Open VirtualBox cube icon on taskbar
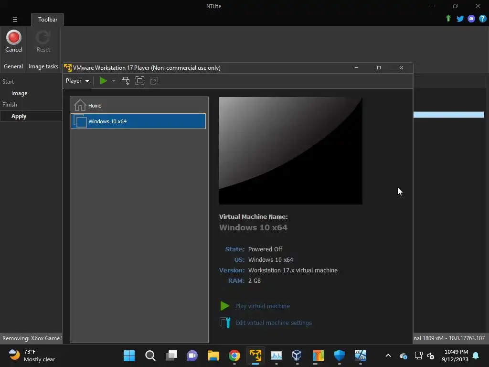The height and width of the screenshot is (367, 489). tap(297, 356)
